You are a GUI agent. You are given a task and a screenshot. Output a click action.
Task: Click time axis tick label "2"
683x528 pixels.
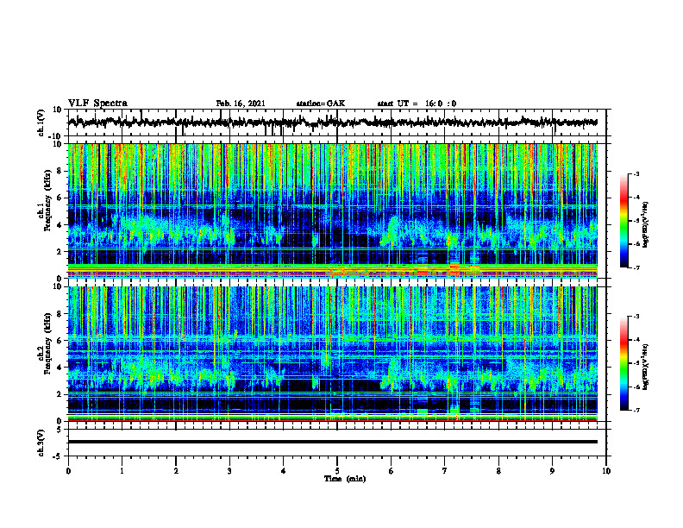click(176, 471)
